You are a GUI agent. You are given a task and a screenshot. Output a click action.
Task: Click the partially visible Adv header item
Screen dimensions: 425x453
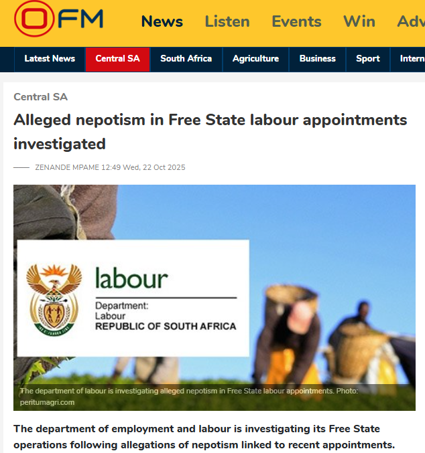pyautogui.click(x=410, y=21)
